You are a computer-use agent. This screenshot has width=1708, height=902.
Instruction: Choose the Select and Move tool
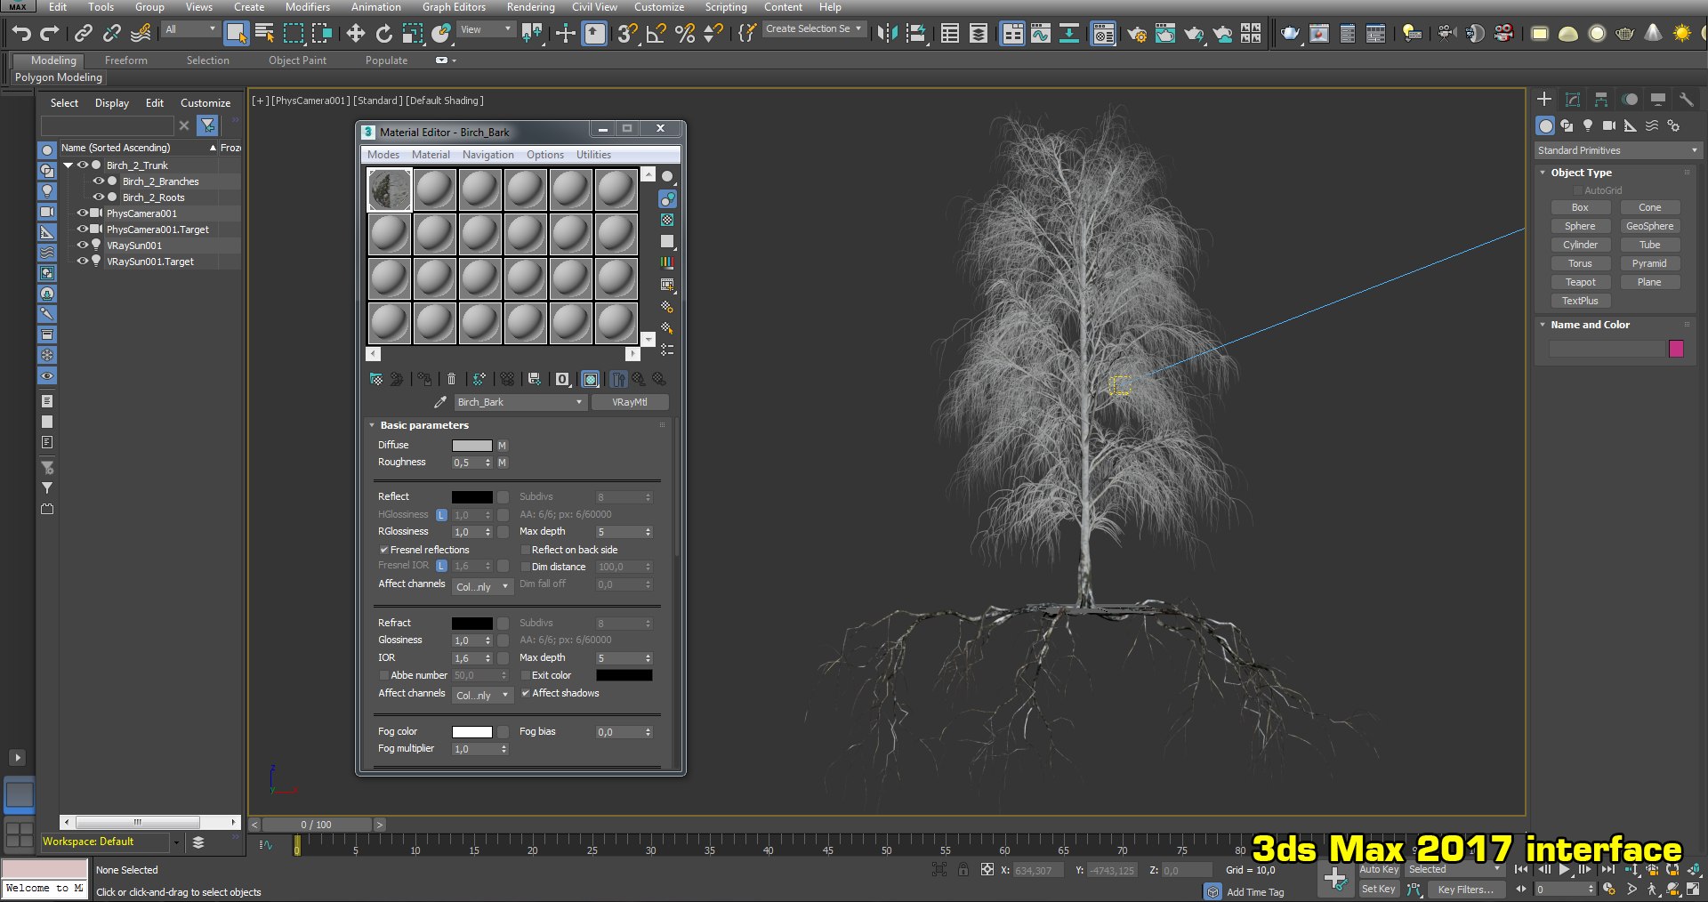coord(356,34)
